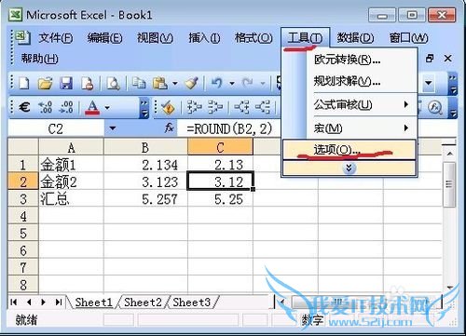Expand the Tools menu with double chevron
The image size is (466, 336).
[x=349, y=168]
